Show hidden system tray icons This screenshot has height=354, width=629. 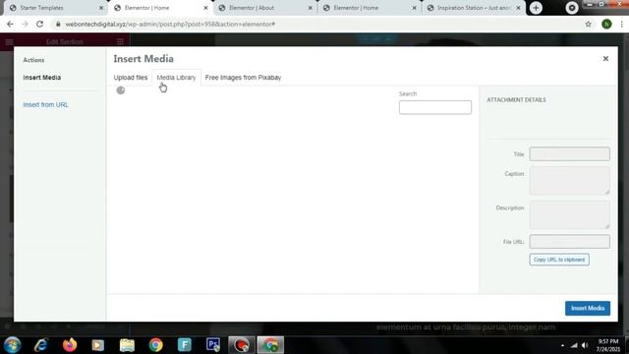coord(562,345)
